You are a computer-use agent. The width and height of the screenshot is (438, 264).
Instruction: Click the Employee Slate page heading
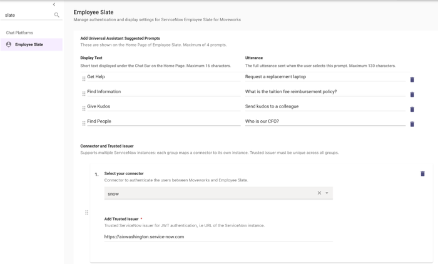(93, 13)
